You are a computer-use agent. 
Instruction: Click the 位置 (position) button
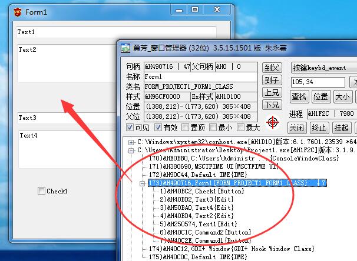tap(321, 96)
